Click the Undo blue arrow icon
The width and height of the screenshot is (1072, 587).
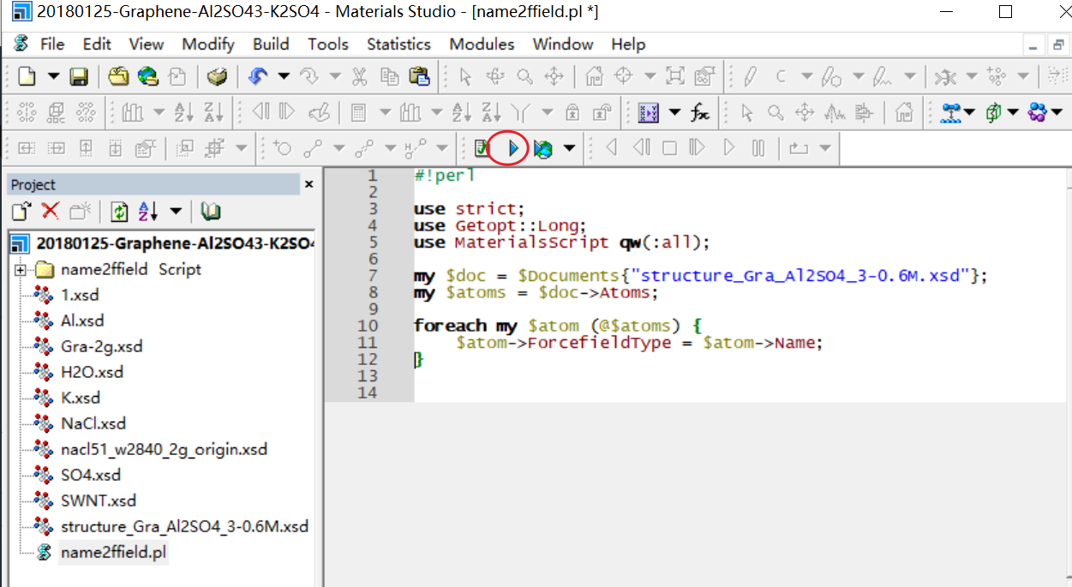click(257, 77)
